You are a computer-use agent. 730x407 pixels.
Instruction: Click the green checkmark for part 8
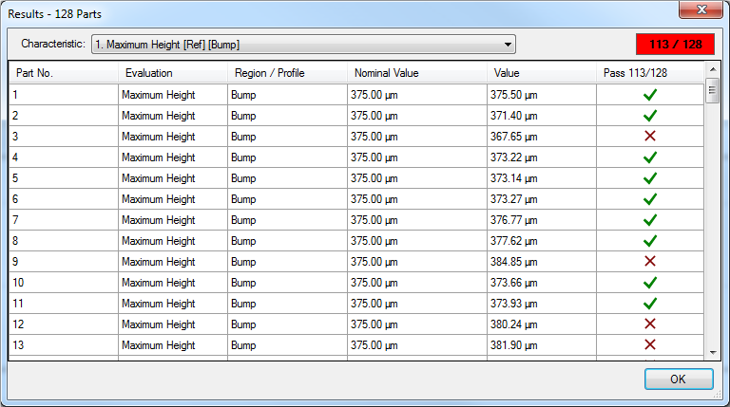(650, 241)
